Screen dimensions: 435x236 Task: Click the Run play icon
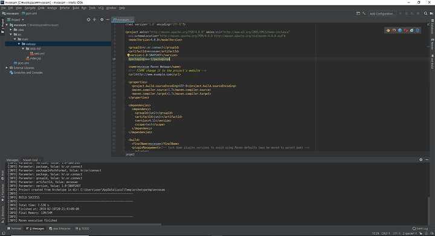(x=401, y=13)
